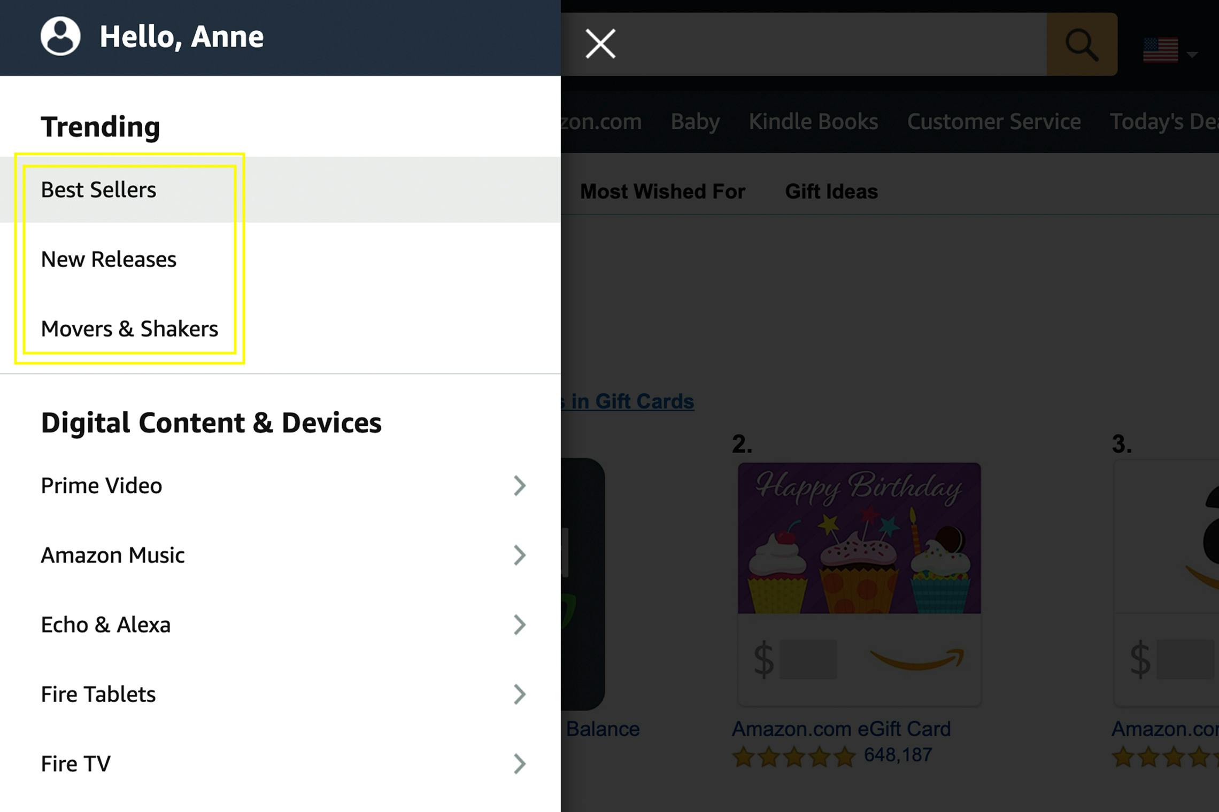The image size is (1219, 812).
Task: Expand the Prime Video chevron
Action: pos(519,486)
